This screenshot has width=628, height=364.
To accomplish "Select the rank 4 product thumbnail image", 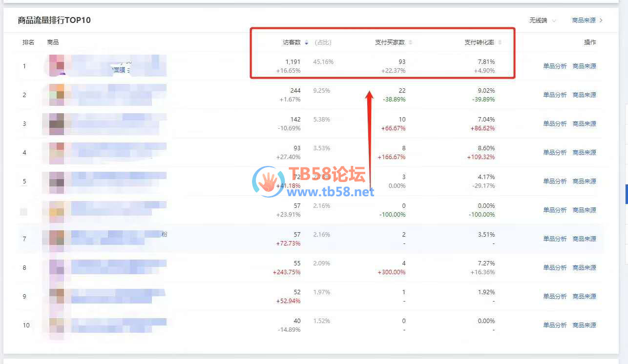I will coord(57,153).
